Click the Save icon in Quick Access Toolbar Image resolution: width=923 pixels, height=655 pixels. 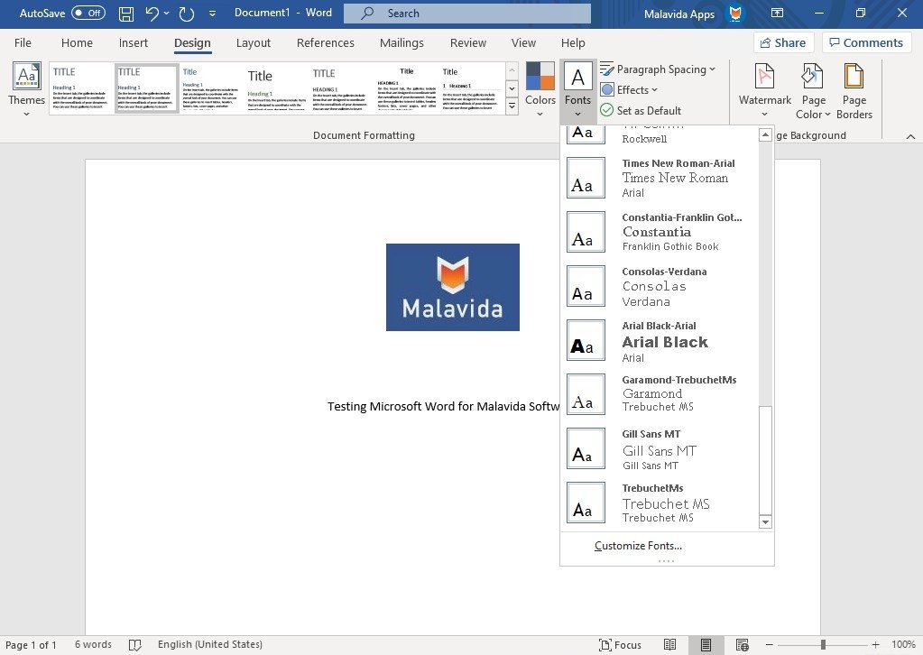pyautogui.click(x=125, y=13)
